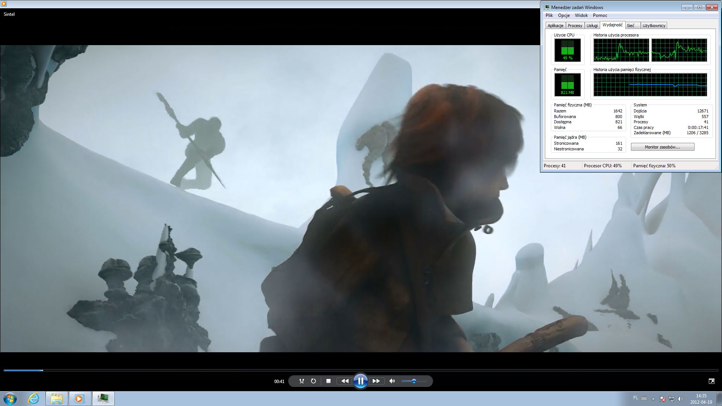Open the Opcje menu in Task Manager
Screen dimensions: 722x406
(564, 15)
